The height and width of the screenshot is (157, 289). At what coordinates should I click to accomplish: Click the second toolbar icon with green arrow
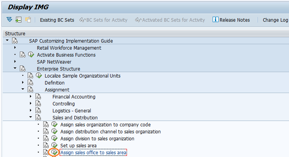(x=19, y=20)
